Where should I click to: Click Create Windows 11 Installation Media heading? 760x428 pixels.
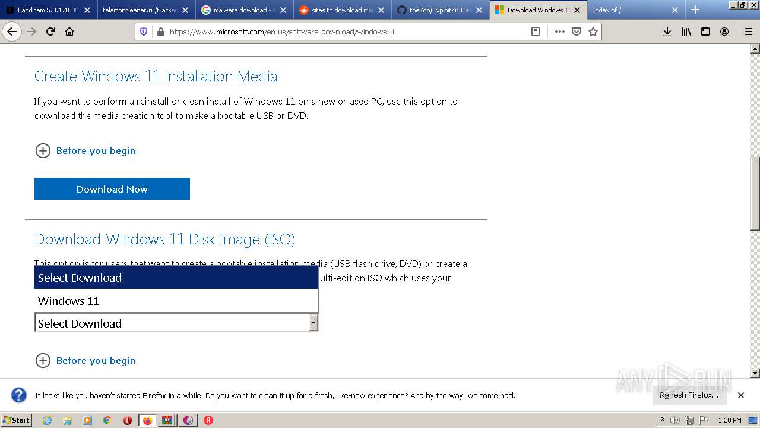coord(156,76)
